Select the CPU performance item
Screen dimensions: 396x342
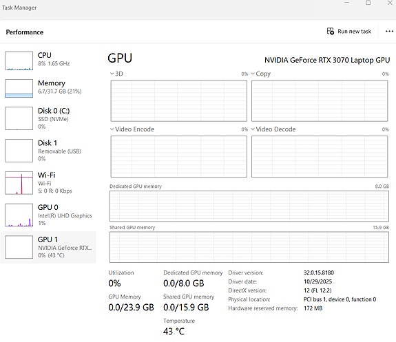48,61
